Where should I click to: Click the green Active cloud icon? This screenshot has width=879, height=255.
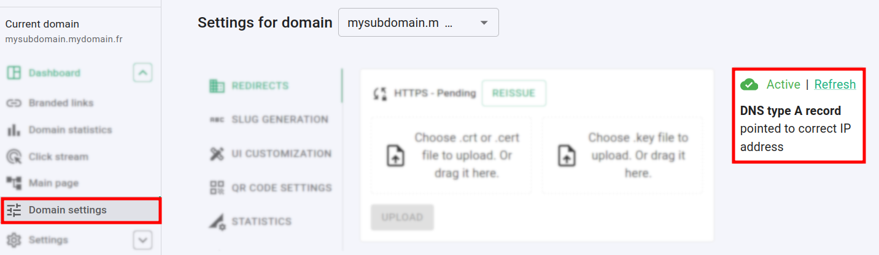(x=749, y=84)
